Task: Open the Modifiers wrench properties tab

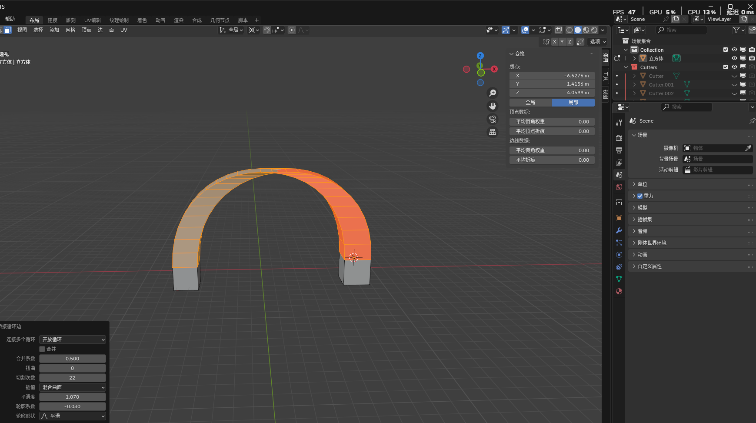Action: [619, 230]
